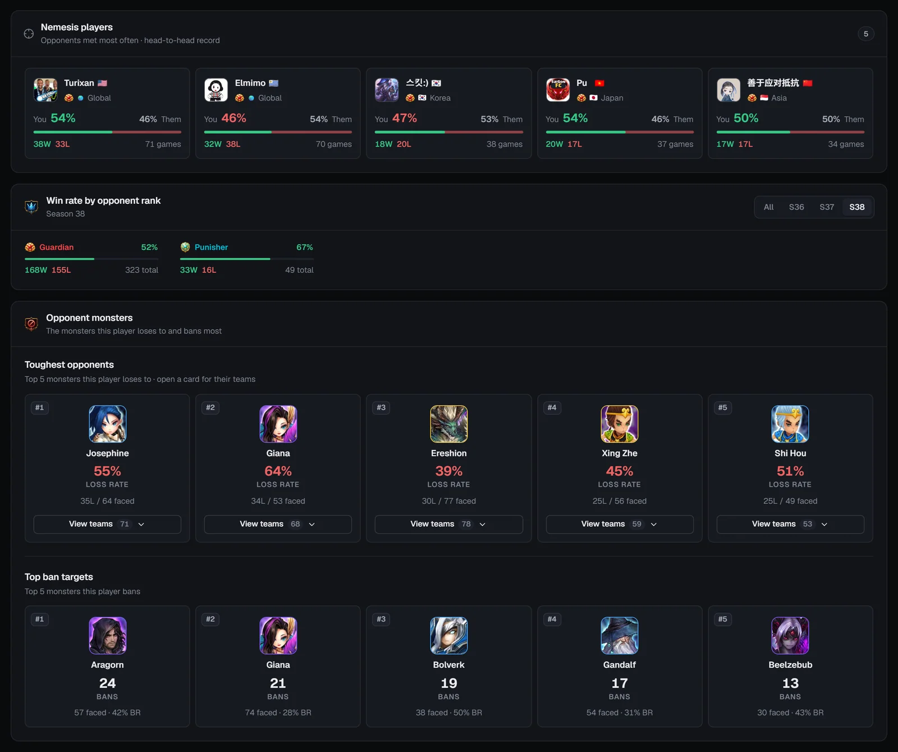This screenshot has height=752, width=898.
Task: Click the Shi Hou monster portrait
Action: click(x=790, y=424)
